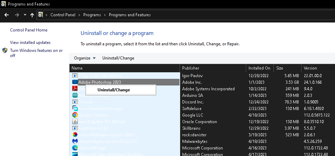Click the forward navigation arrow
Image resolution: width=335 pixels, height=156 pixels.
tap(17, 15)
